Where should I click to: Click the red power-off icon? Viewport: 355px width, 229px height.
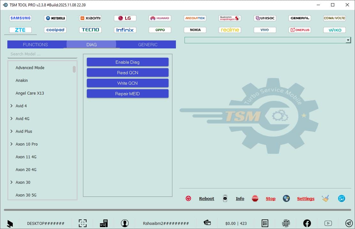click(188, 198)
